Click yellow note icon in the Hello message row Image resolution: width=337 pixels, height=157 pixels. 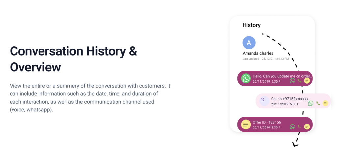click(307, 81)
